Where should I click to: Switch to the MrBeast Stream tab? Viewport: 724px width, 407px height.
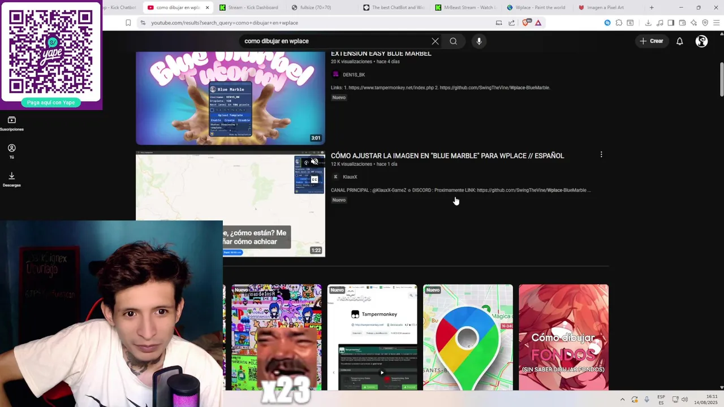[466, 7]
